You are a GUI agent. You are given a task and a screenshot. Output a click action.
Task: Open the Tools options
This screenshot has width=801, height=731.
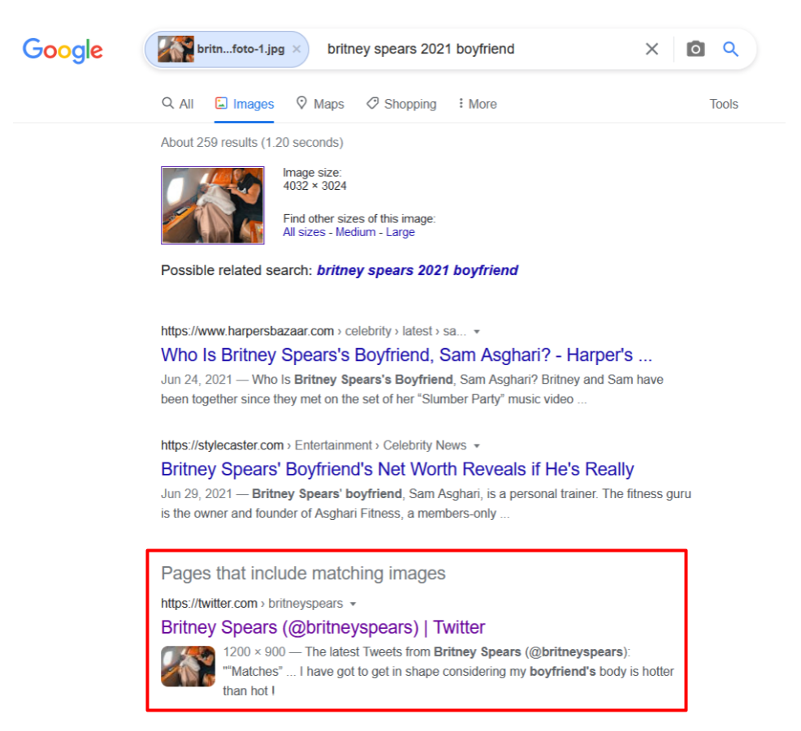tap(723, 104)
